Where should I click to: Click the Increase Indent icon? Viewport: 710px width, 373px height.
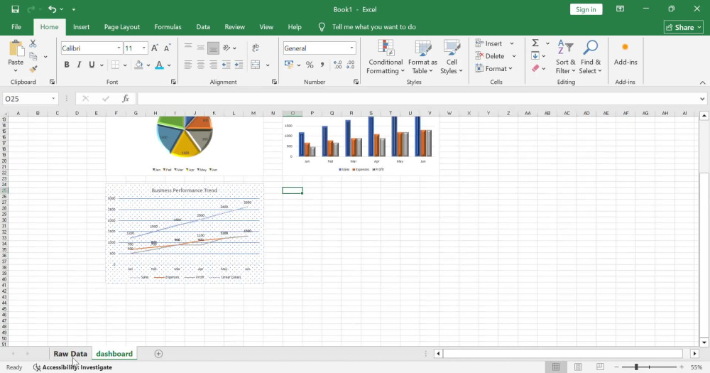[239, 65]
